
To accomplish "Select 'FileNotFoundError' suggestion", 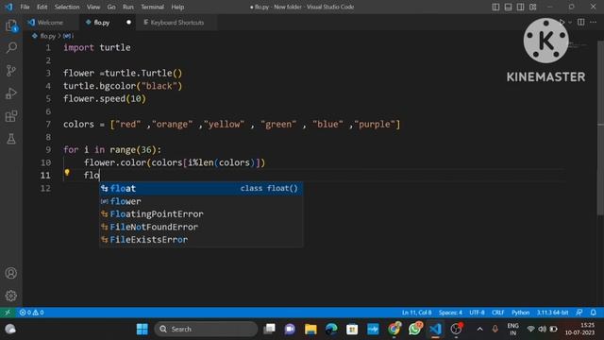I will pyautogui.click(x=201, y=227).
